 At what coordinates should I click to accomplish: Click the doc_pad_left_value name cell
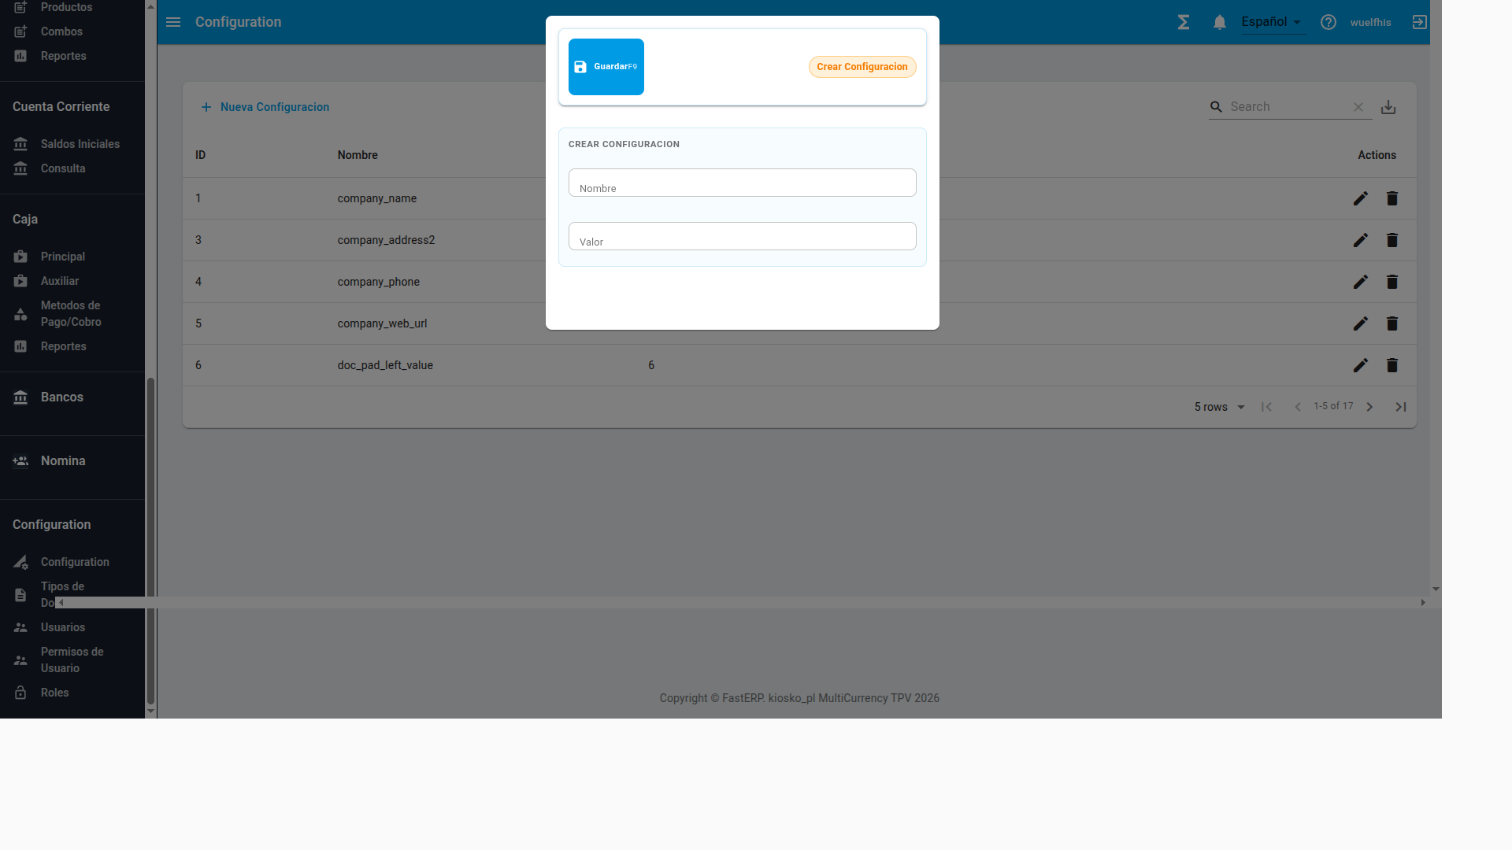coord(385,365)
